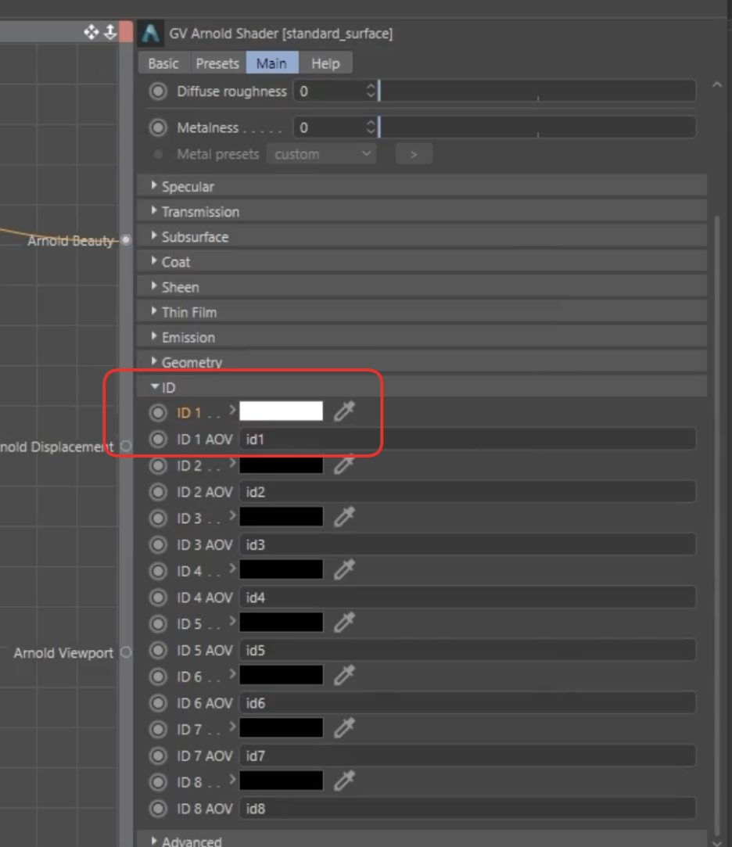732x847 pixels.
Task: Expand the Geometry section
Action: click(x=422, y=362)
